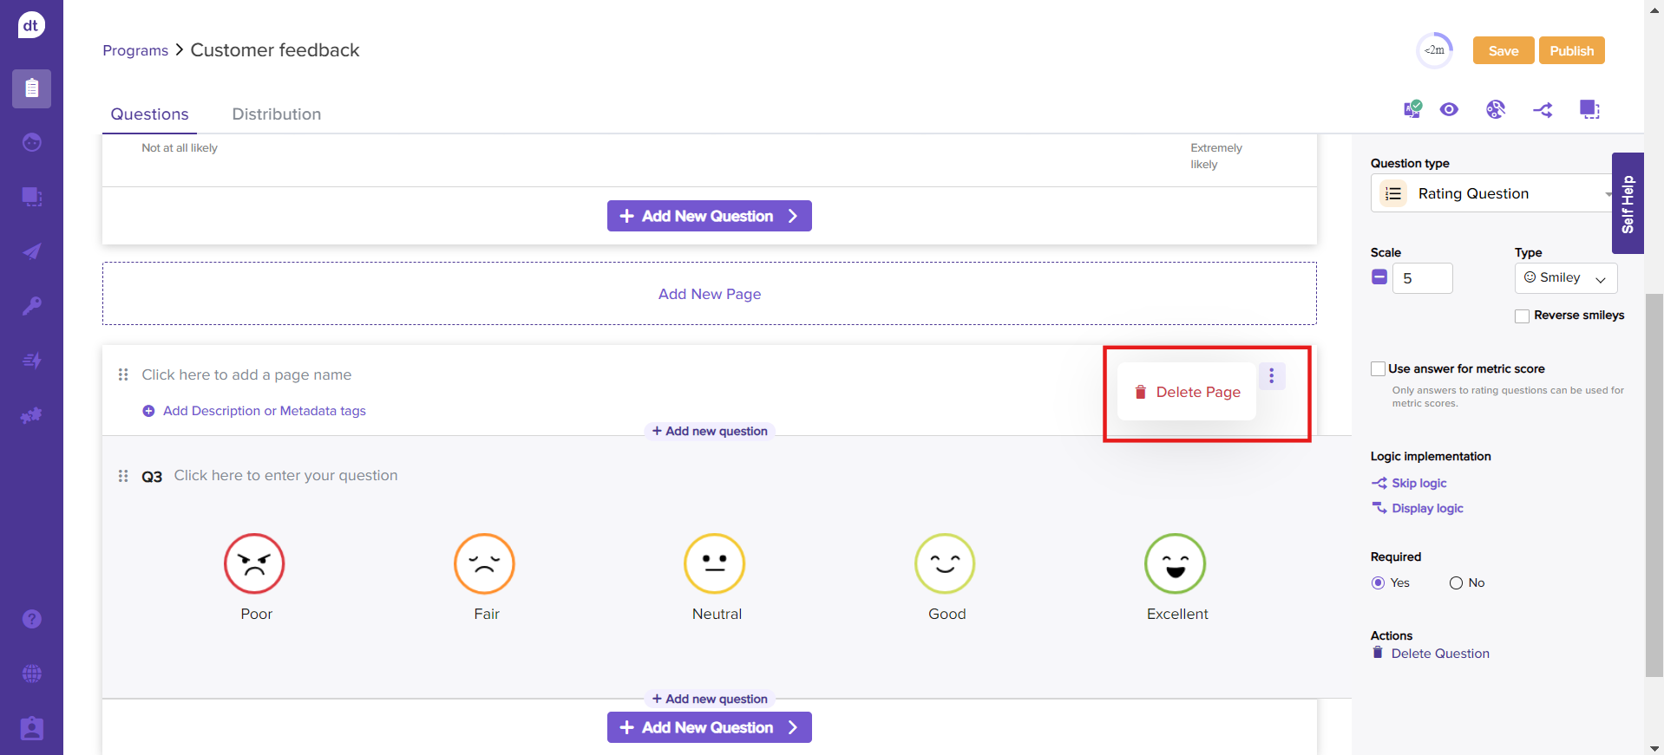
Task: Open the theme palette icon
Action: [x=1495, y=109]
